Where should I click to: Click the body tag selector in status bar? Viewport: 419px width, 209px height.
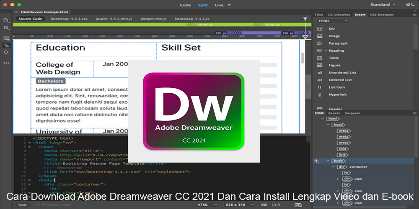pos(23,205)
